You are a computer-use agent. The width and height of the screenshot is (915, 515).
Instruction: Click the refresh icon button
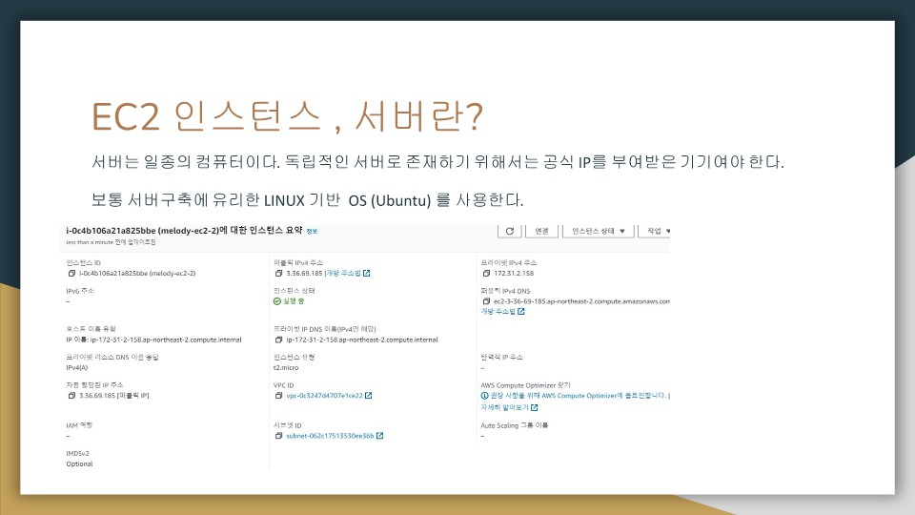[x=509, y=231]
